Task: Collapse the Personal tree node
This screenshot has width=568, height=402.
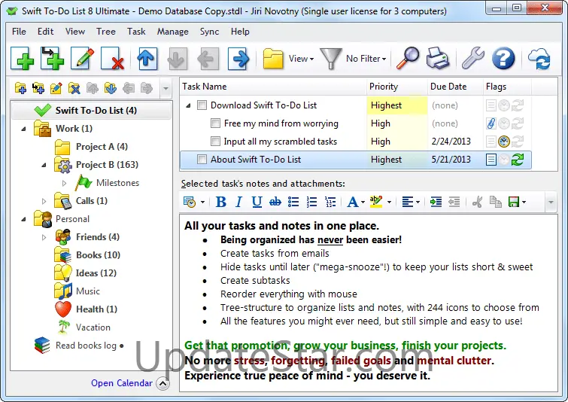Action: point(24,219)
